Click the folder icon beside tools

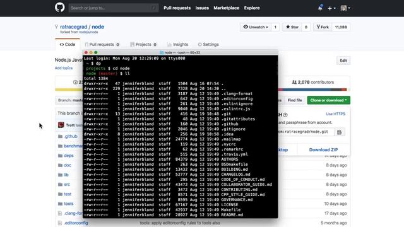(61, 204)
